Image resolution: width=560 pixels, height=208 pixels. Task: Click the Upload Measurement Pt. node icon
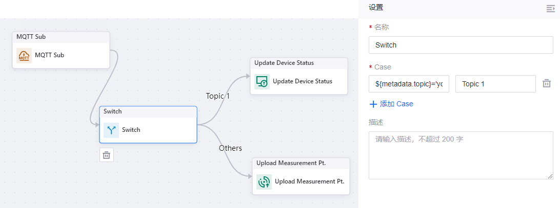click(264, 181)
